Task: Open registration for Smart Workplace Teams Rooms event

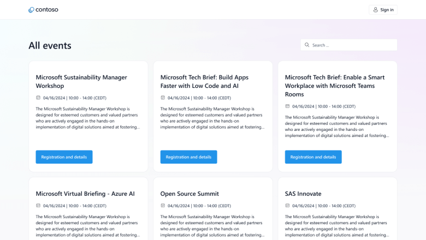Action: [313, 157]
